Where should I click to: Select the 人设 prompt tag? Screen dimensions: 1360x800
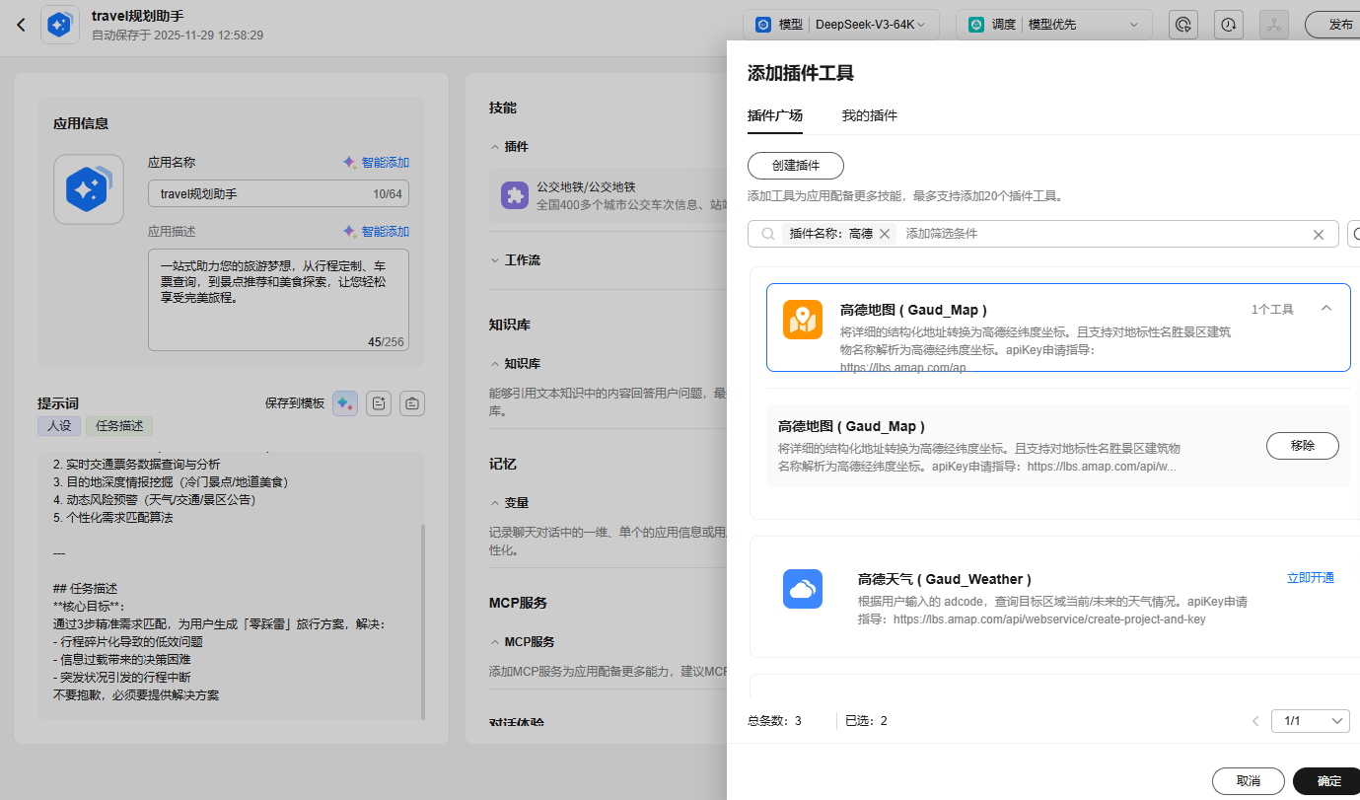coord(59,426)
